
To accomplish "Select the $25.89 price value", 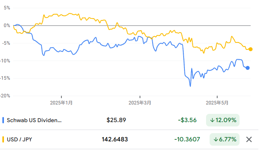I will click(x=116, y=120).
